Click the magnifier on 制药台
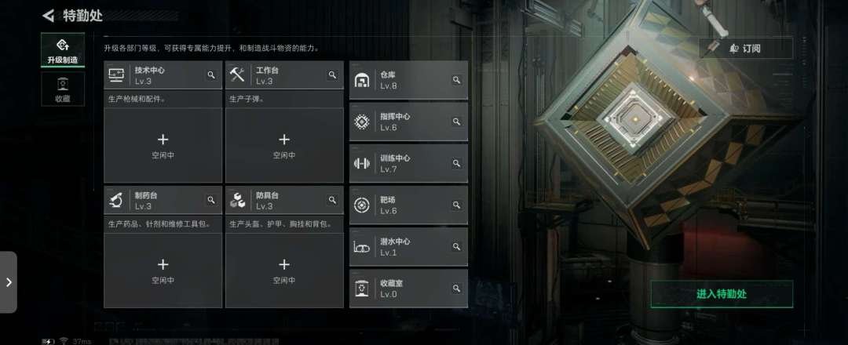Screen dimensions: 848x345 coord(211,200)
